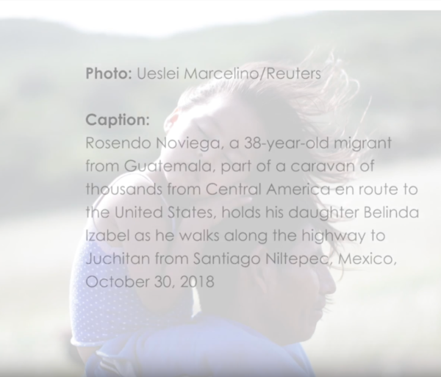Click the word "Mexico" in the caption

(x=365, y=259)
